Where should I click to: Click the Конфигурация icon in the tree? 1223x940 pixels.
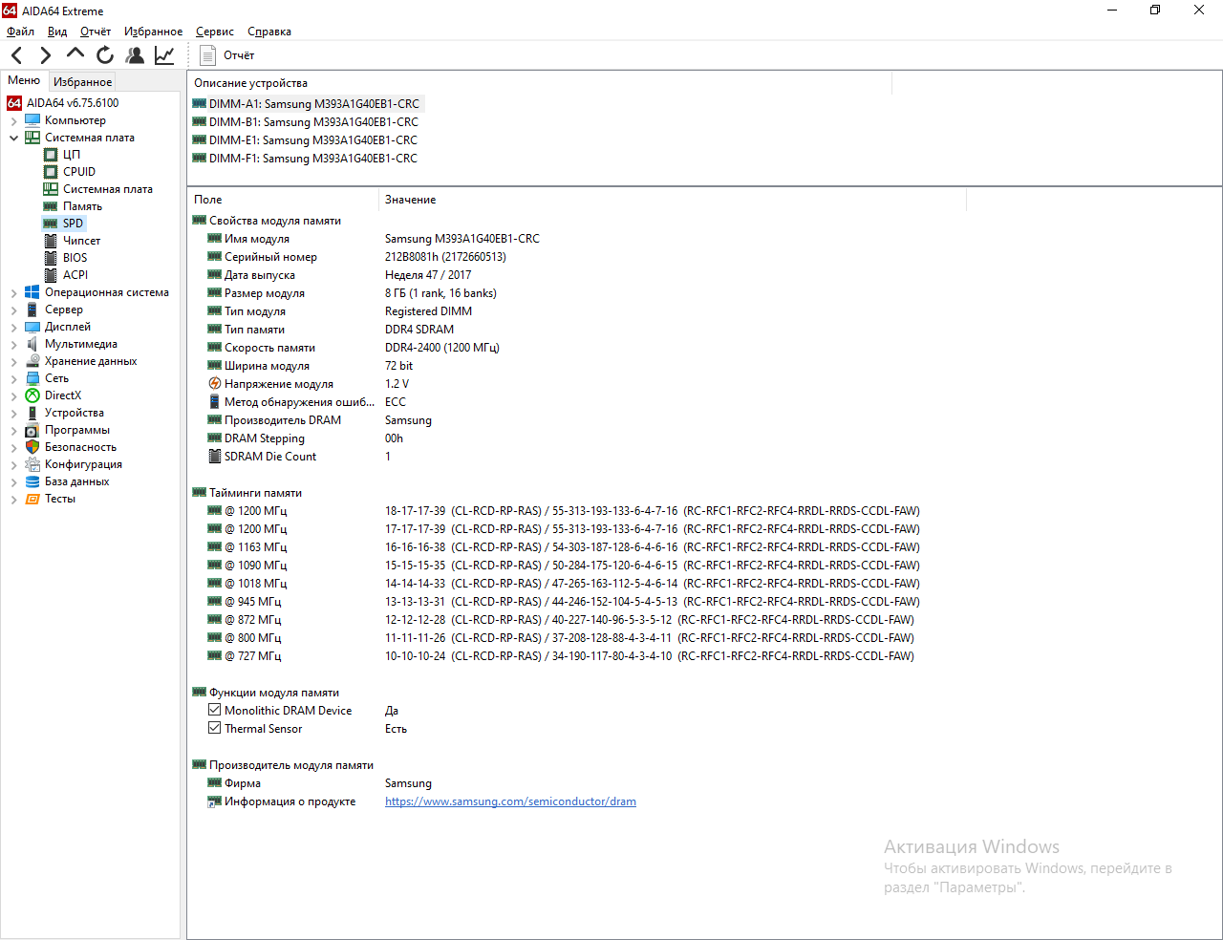[x=32, y=464]
